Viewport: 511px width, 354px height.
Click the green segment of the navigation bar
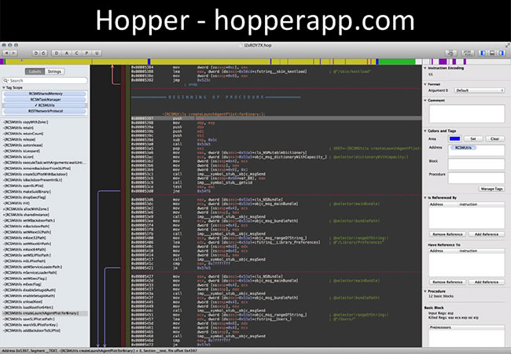click(396, 61)
